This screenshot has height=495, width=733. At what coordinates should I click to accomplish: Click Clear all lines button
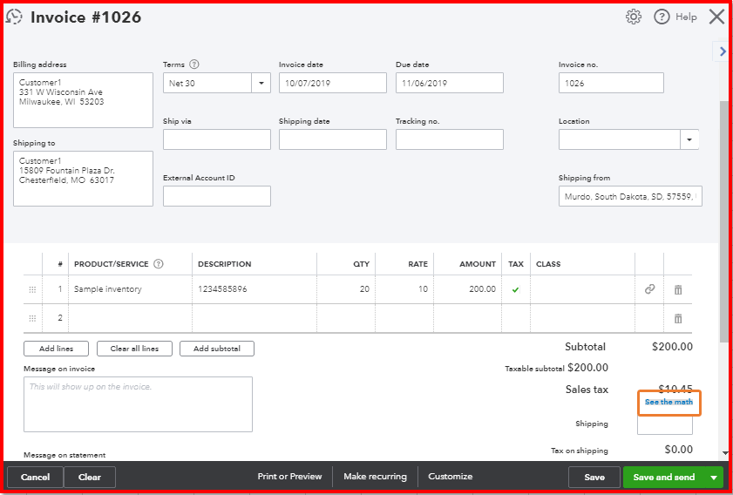pyautogui.click(x=134, y=349)
